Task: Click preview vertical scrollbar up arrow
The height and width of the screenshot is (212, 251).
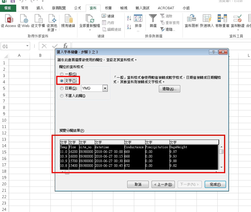Action: pyautogui.click(x=221, y=147)
